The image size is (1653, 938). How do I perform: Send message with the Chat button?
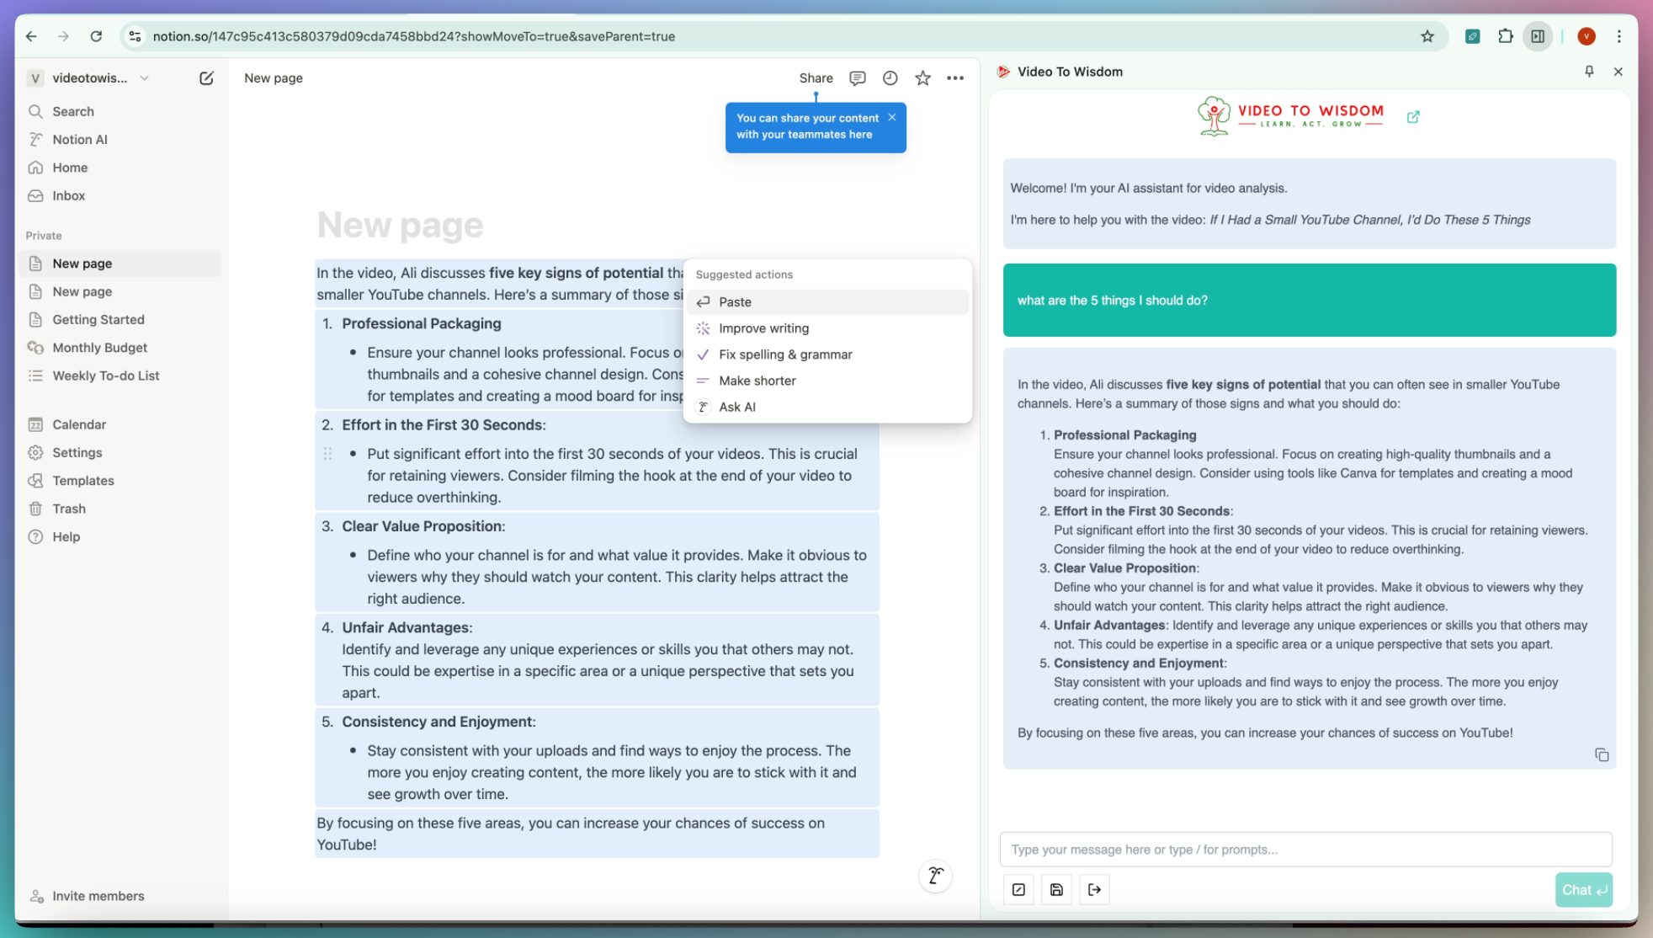pos(1583,890)
